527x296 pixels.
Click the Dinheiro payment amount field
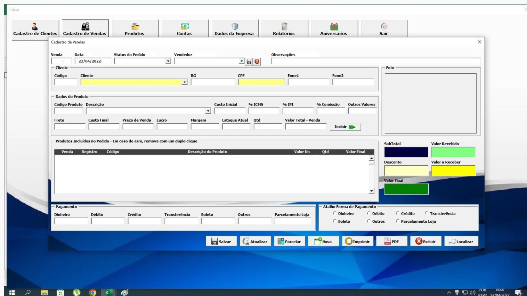click(71, 221)
